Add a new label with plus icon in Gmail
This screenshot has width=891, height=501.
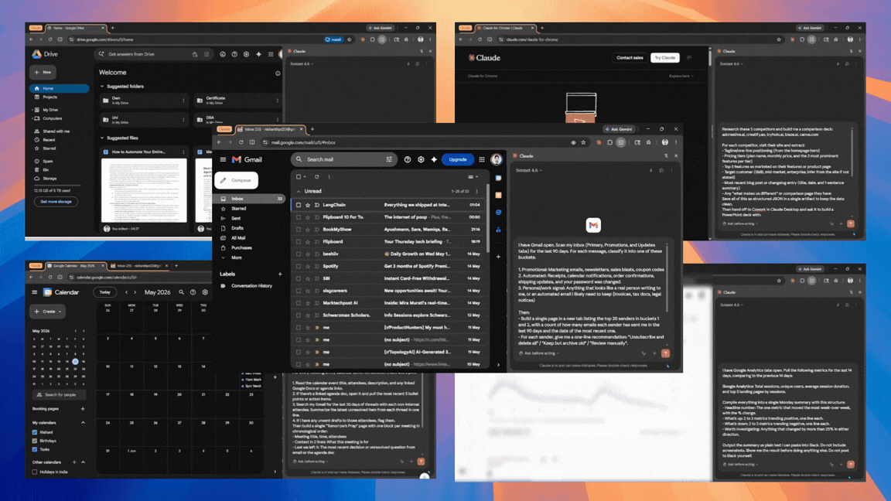279,274
